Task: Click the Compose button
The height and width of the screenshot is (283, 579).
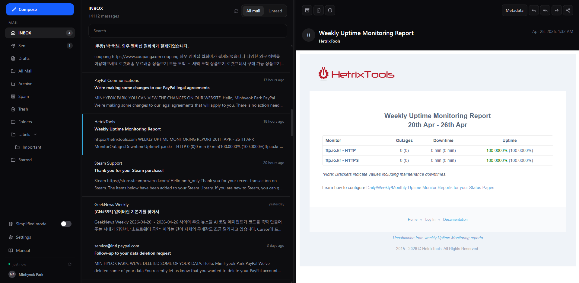Action: 40,9
